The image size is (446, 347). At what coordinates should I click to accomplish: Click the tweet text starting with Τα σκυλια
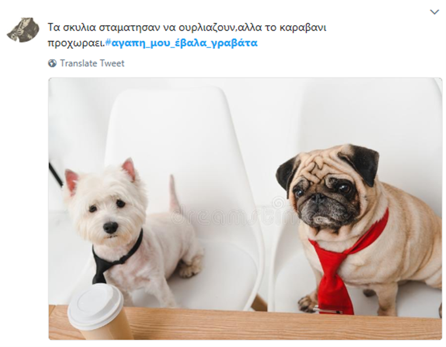187,35
